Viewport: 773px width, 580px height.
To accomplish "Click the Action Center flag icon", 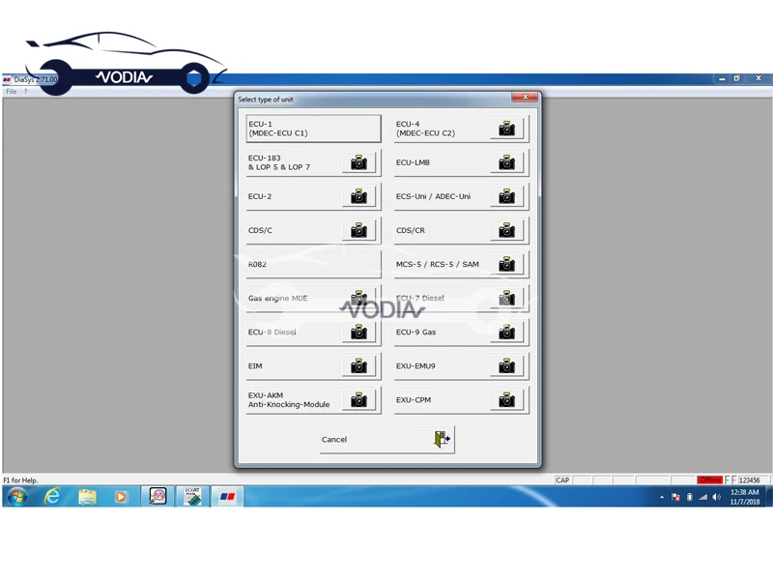I will tap(675, 497).
